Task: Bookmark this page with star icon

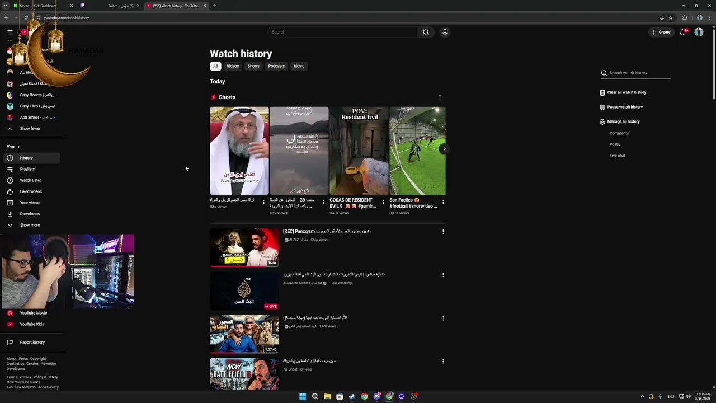Action: 671,17
